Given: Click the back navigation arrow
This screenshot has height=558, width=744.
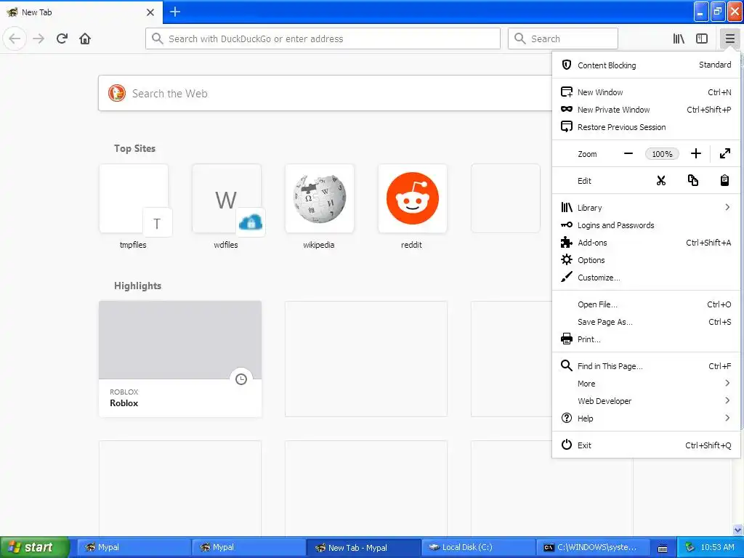Looking at the screenshot, I should coord(15,39).
